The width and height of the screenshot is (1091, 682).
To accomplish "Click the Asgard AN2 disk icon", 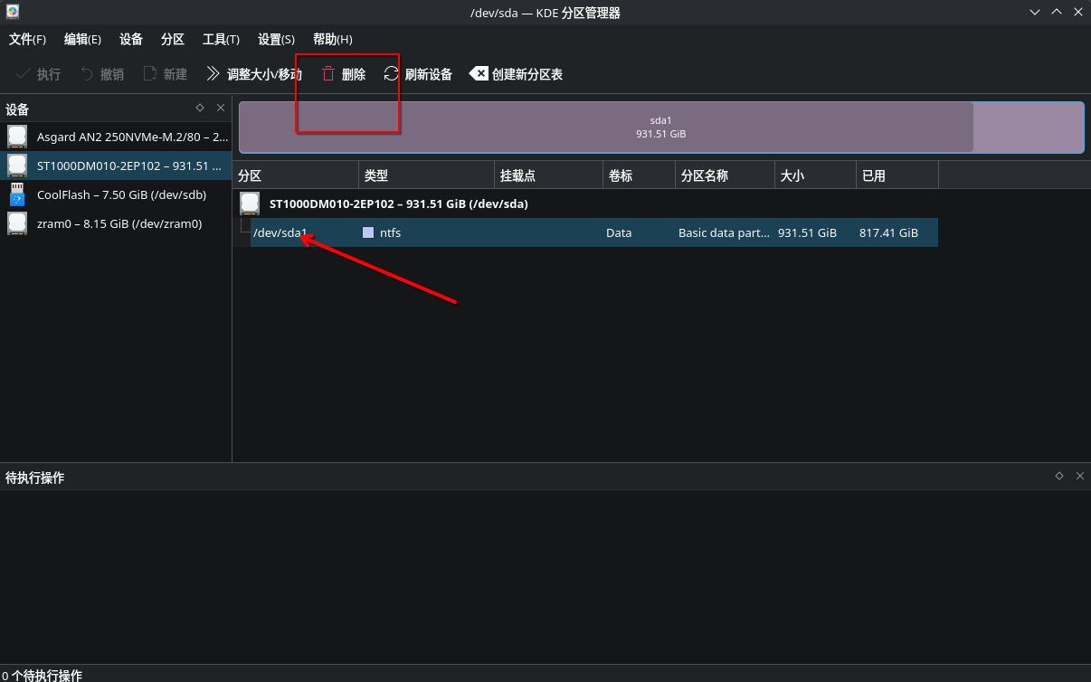I will 17,137.
